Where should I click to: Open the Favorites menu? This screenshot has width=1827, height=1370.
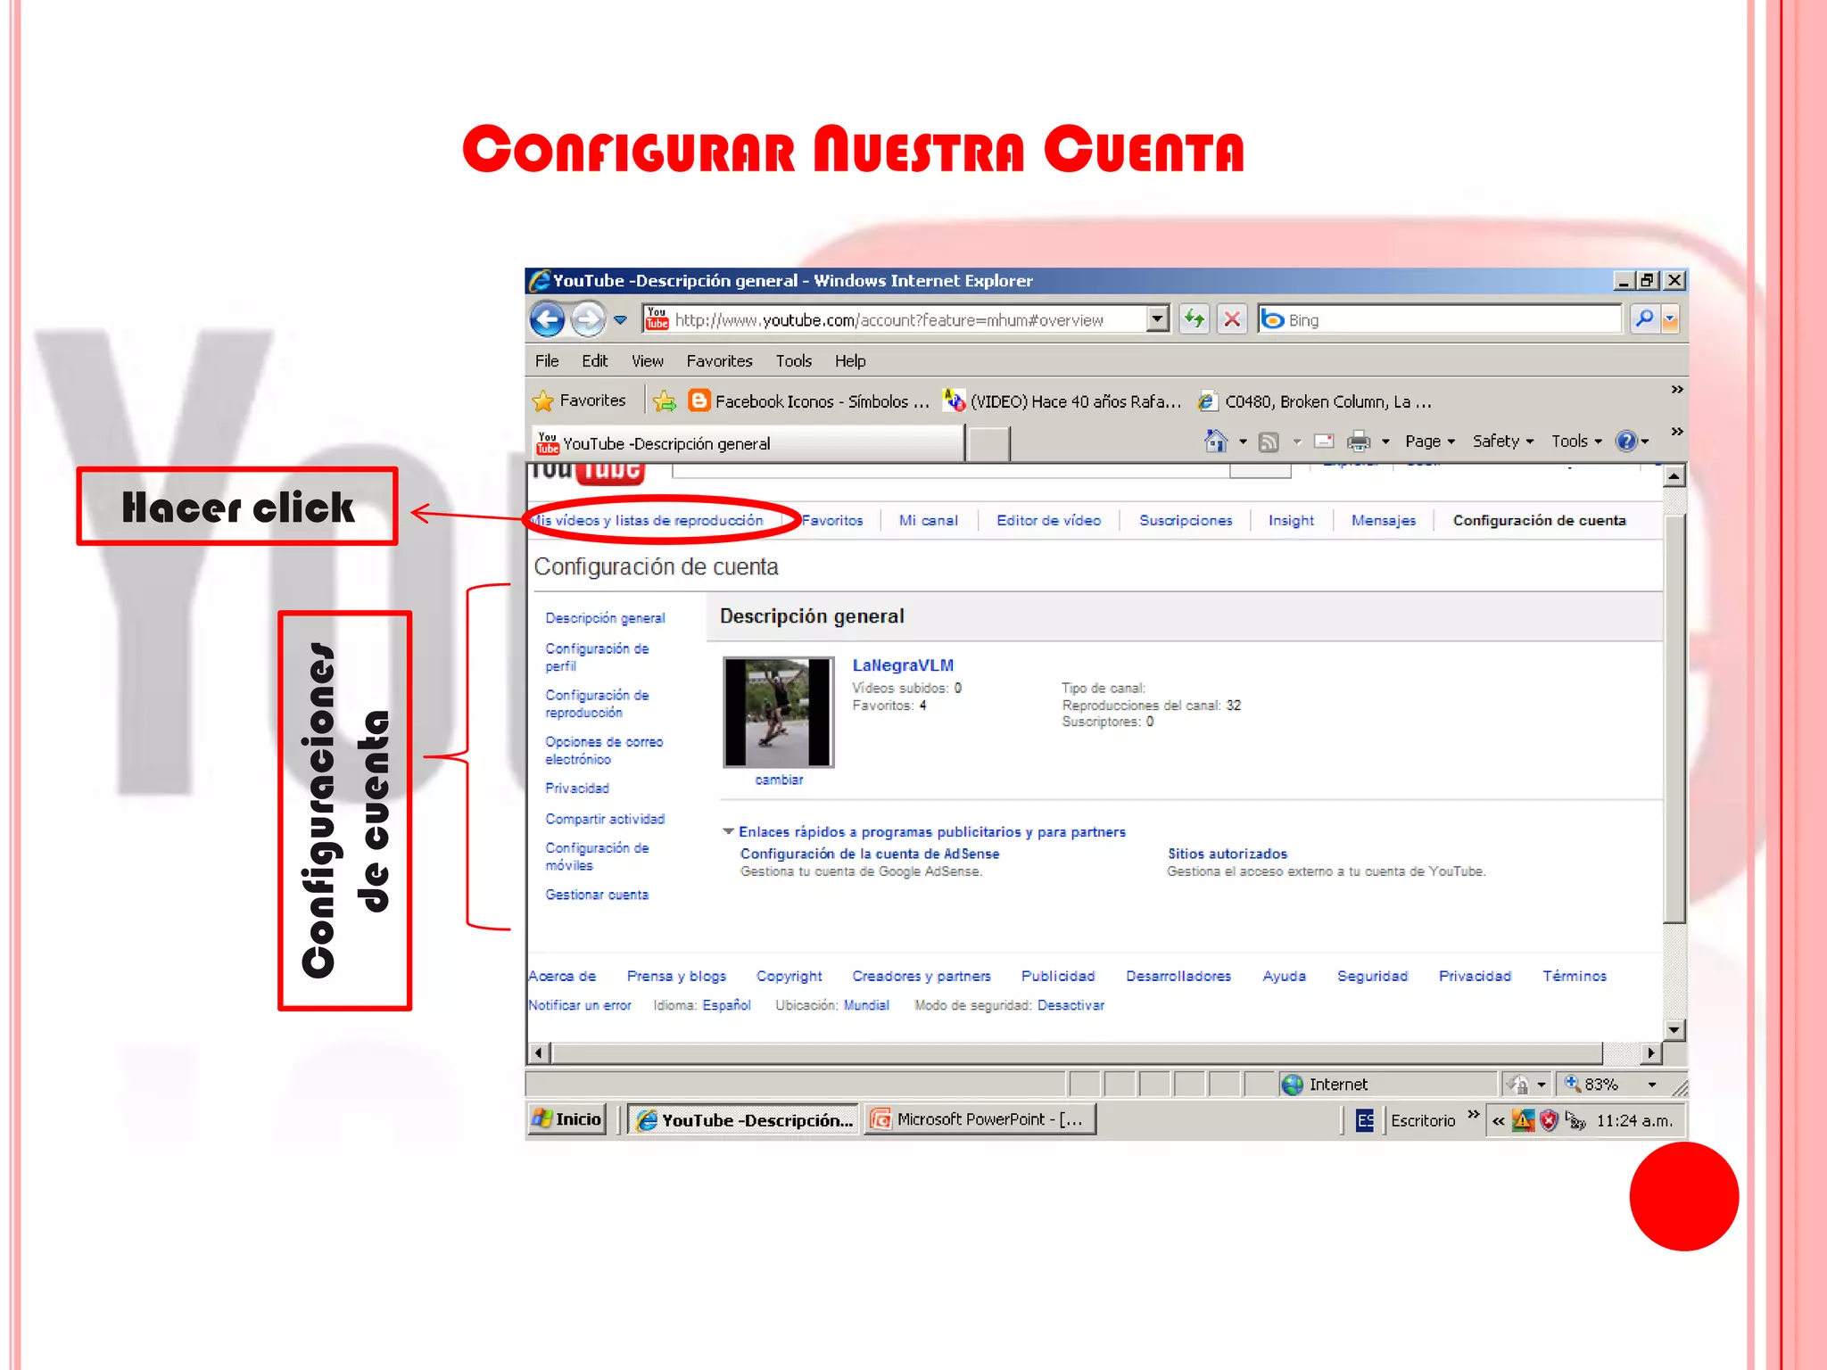tap(719, 361)
